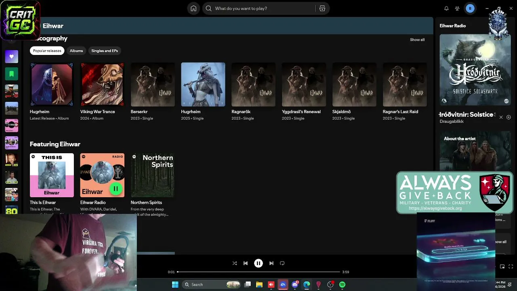Seek along the song progress bar
The image size is (517, 291).
coord(258,272)
